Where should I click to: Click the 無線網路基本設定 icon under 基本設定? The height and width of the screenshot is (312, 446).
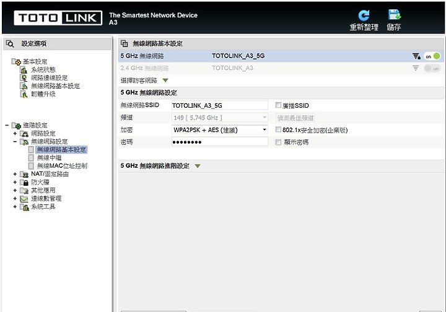24,86
